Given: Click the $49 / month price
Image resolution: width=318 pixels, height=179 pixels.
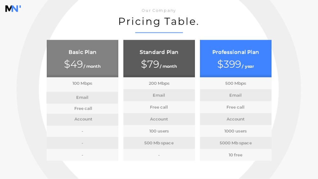Looking at the screenshot, I should click(x=82, y=64).
